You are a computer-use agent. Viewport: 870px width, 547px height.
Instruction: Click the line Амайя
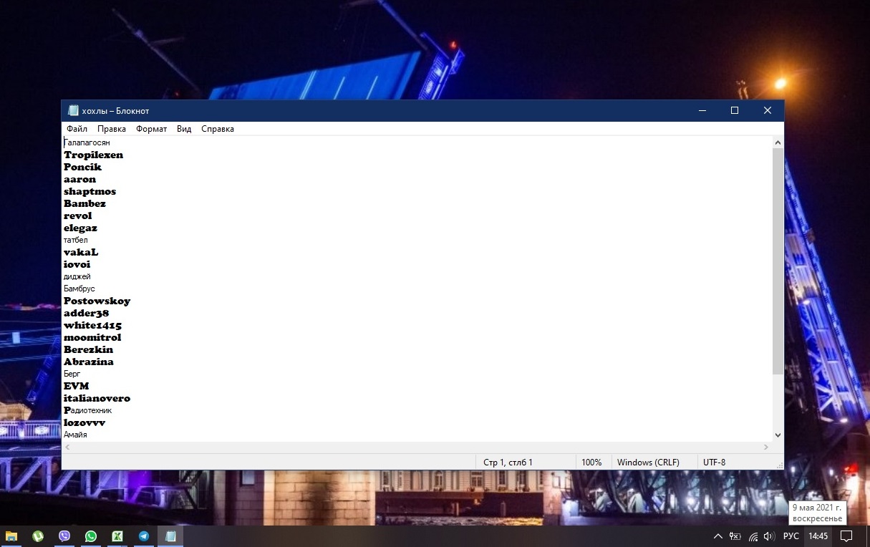[75, 435]
